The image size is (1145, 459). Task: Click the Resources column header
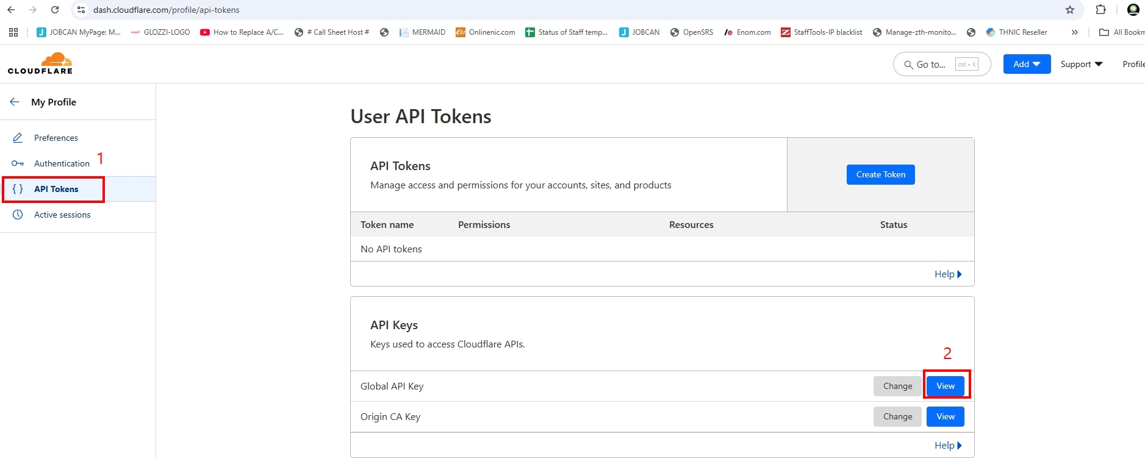click(691, 224)
